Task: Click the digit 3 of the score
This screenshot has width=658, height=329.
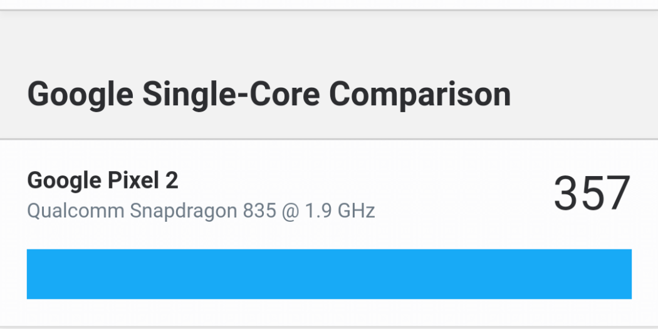Action: tap(567, 194)
